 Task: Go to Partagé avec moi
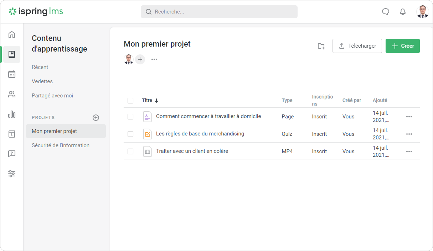[52, 96]
